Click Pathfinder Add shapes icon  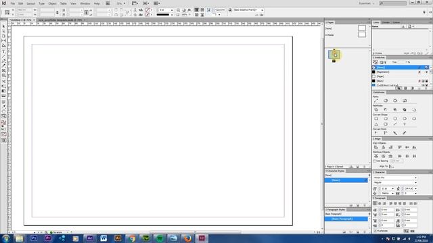(376, 109)
